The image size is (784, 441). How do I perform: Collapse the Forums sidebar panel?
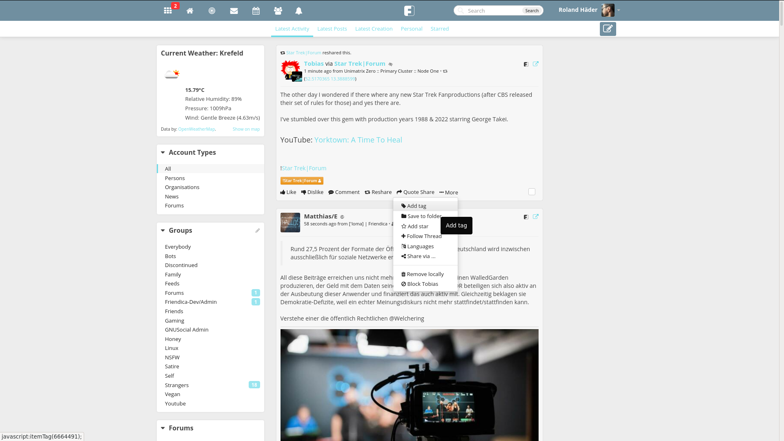(163, 428)
